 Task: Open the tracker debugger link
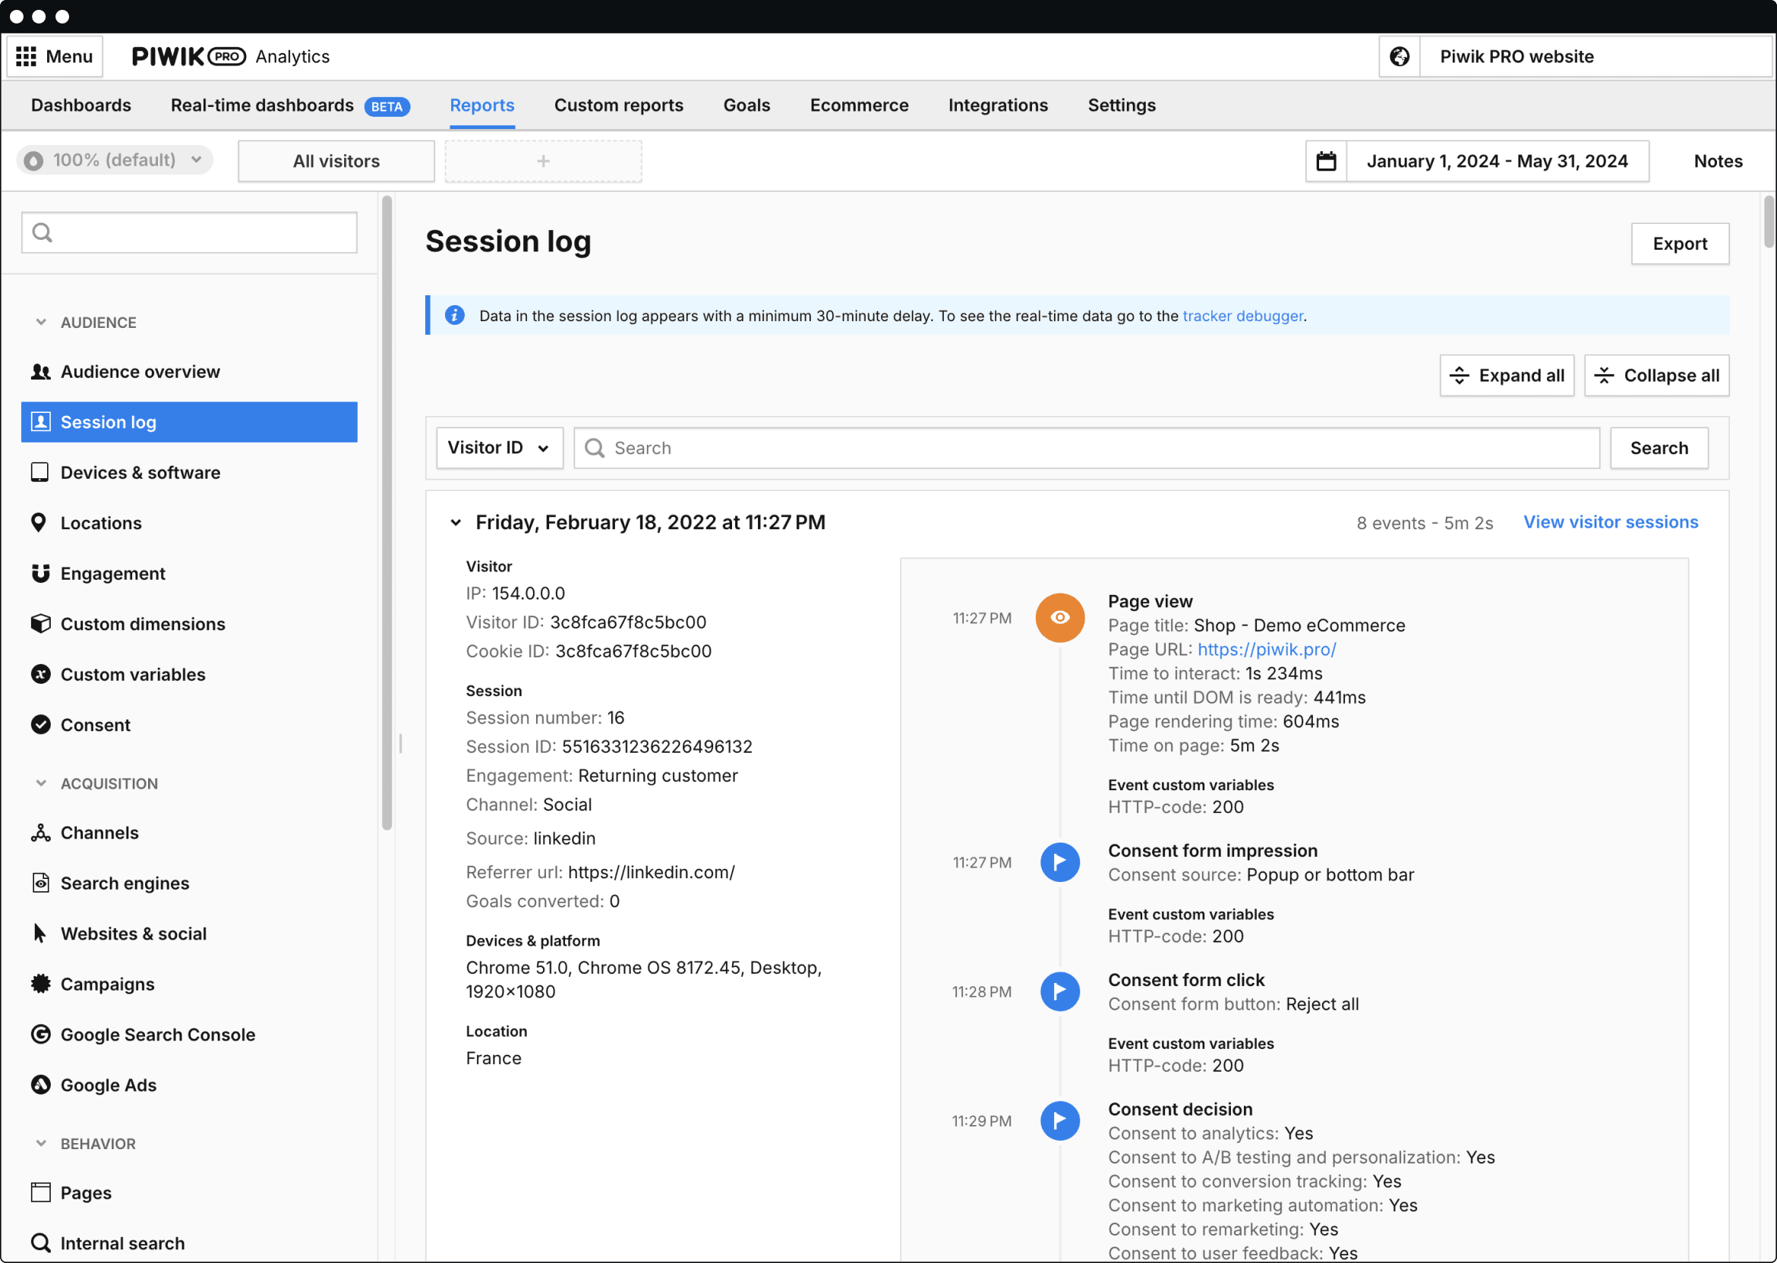pos(1242,316)
